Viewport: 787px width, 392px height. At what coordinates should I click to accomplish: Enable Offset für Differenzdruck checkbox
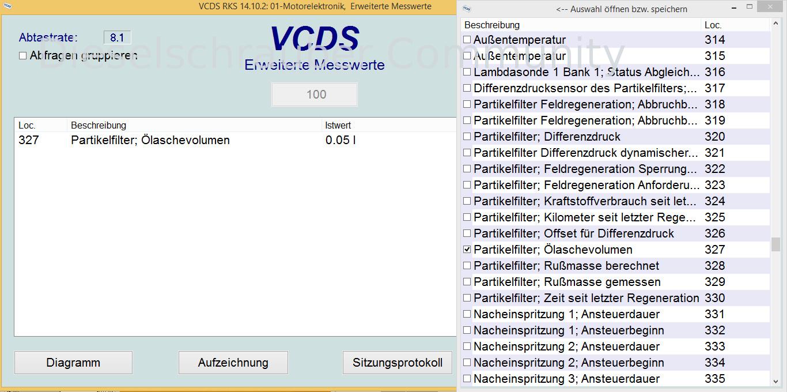(467, 233)
